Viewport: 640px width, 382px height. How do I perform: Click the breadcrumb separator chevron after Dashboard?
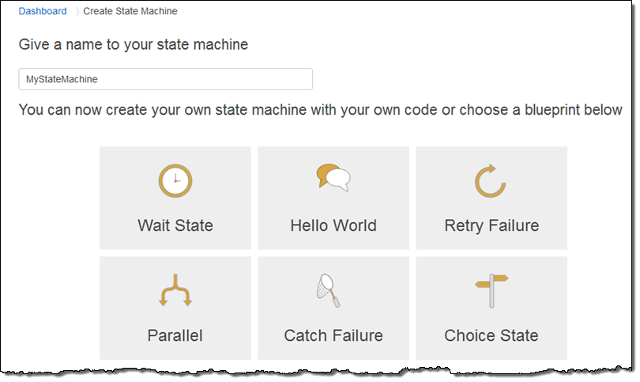pos(77,11)
